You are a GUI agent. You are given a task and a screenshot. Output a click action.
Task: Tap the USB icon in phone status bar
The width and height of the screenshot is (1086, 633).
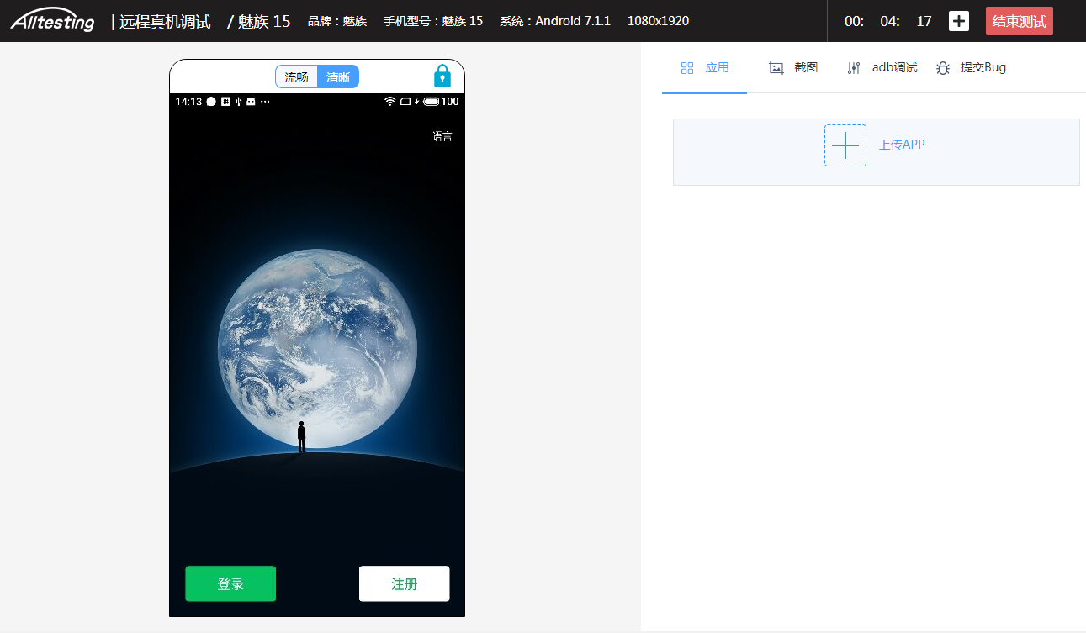pyautogui.click(x=239, y=102)
